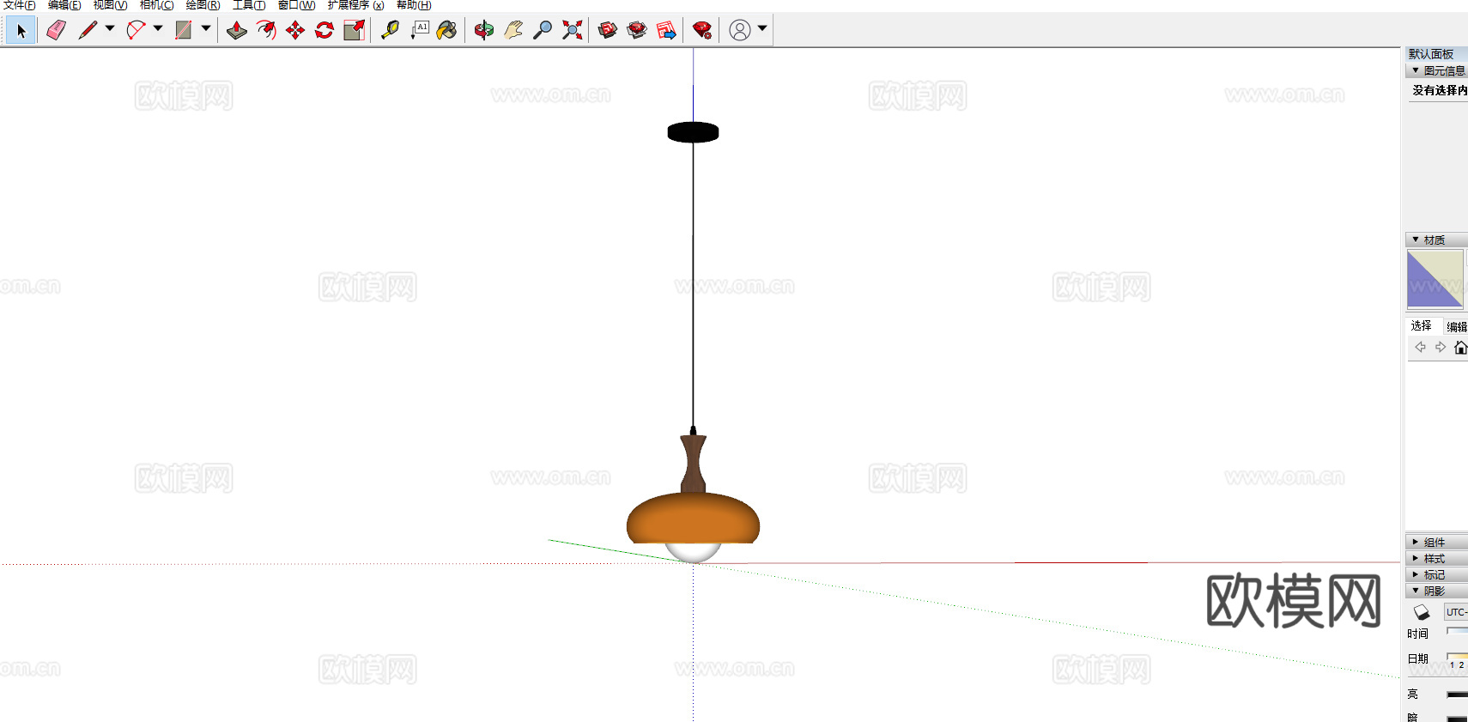
Task: Click the 时间 shadow time slider
Action: pyautogui.click(x=1457, y=632)
